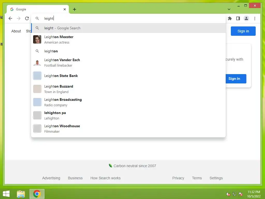The image size is (265, 199).
Task: Select 'lehighton pa' suggestion
Action: click(x=128, y=115)
